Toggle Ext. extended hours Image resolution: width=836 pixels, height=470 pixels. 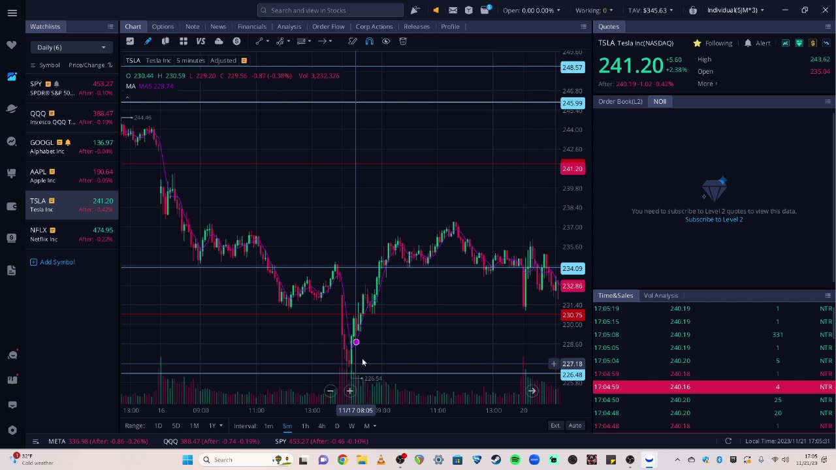tap(555, 426)
